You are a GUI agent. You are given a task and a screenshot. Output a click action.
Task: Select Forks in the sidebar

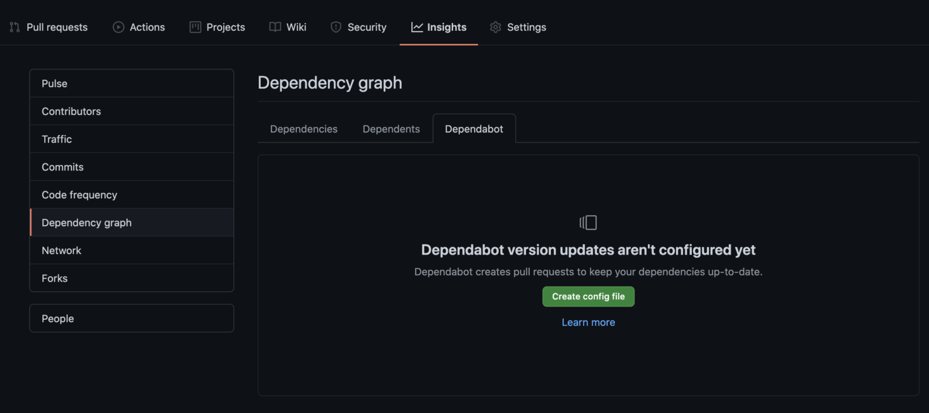(54, 278)
